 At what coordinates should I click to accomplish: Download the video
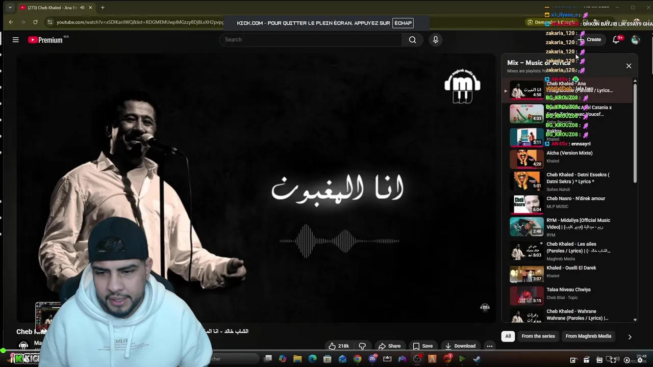[x=460, y=346]
